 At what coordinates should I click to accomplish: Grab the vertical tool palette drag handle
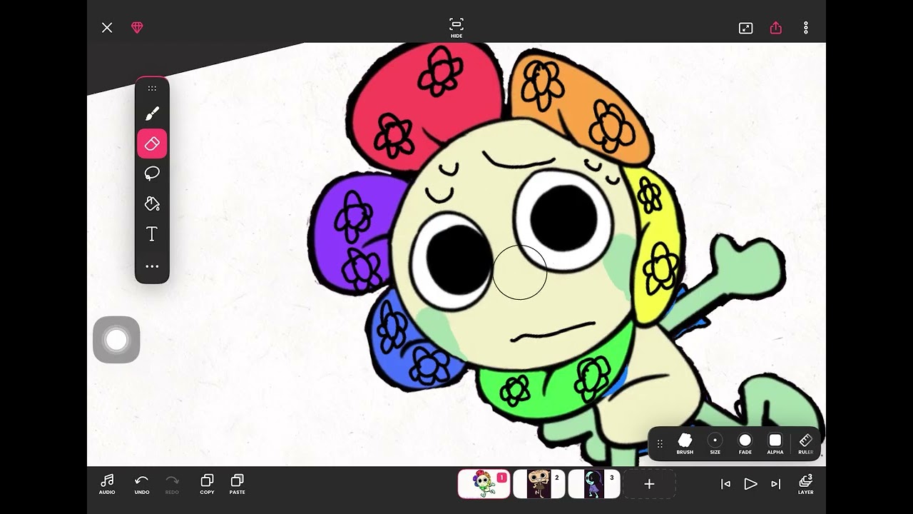(x=152, y=89)
